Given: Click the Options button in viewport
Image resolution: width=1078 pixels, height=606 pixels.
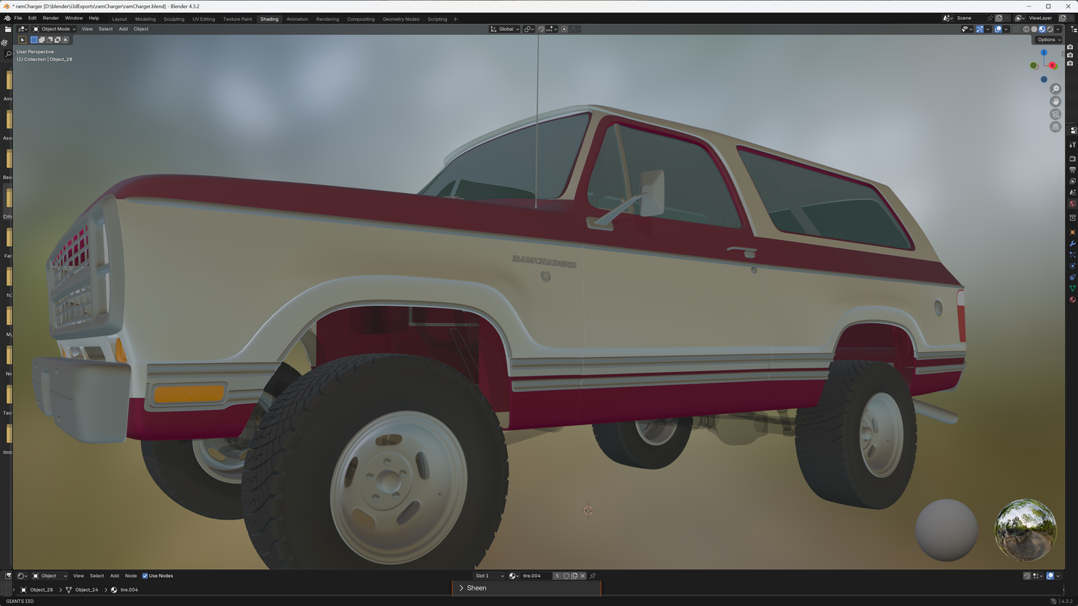Looking at the screenshot, I should 1047,40.
